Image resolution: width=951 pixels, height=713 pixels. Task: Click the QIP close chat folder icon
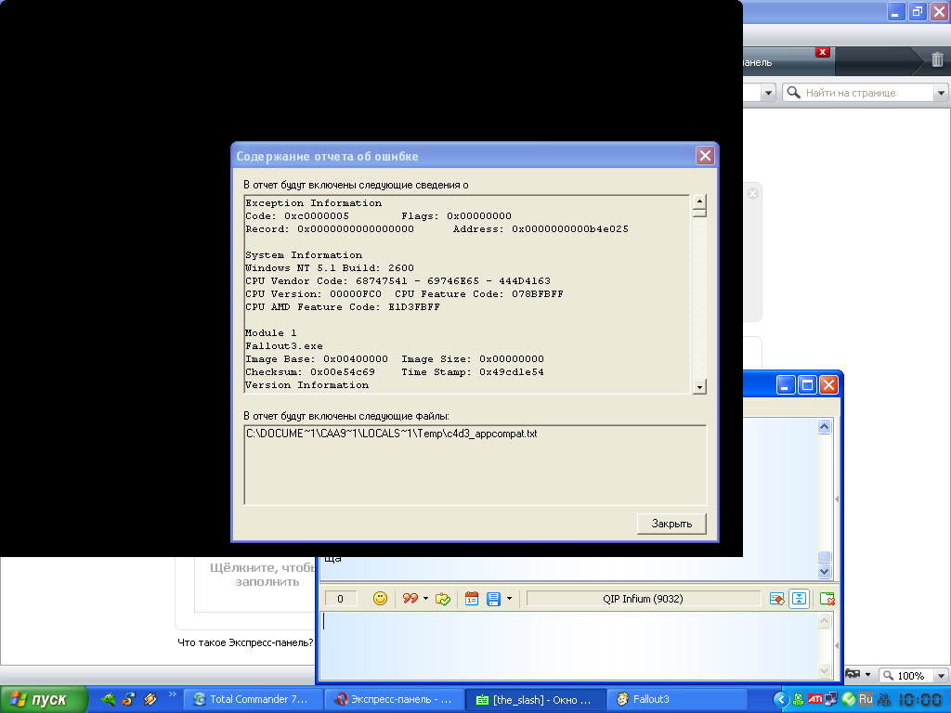[827, 599]
